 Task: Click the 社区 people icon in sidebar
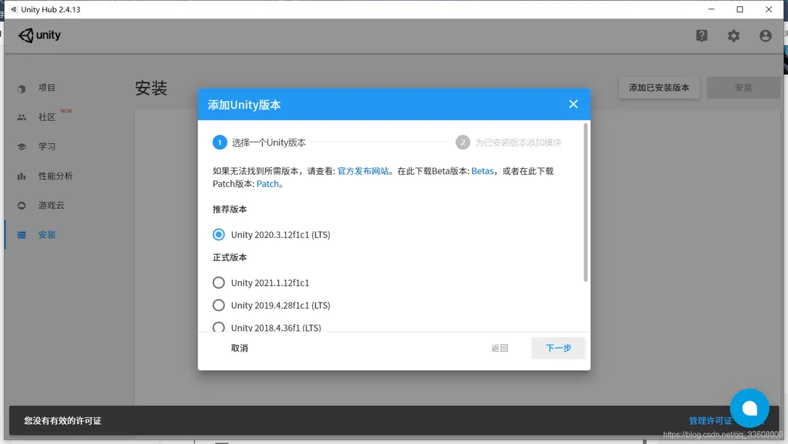pyautogui.click(x=21, y=118)
